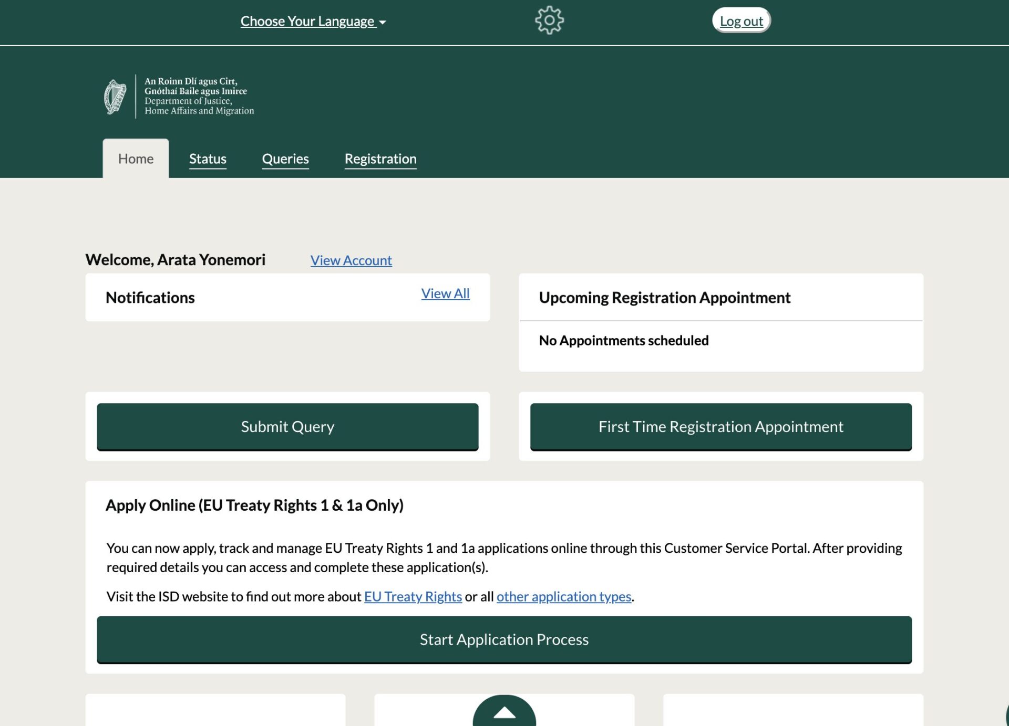The image size is (1009, 726).
Task: View All notifications
Action: pyautogui.click(x=445, y=293)
